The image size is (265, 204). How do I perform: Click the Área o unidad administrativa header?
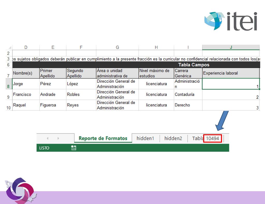(117, 73)
